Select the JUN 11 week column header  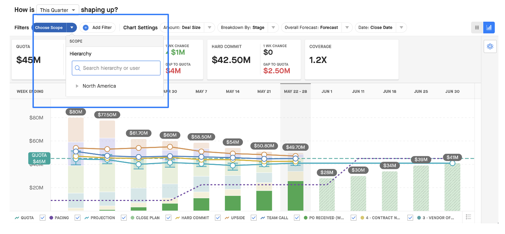[358, 92]
